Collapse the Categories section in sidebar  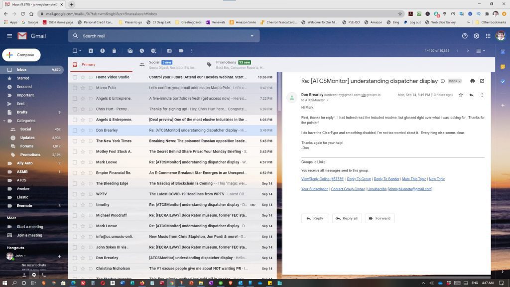coord(4,121)
